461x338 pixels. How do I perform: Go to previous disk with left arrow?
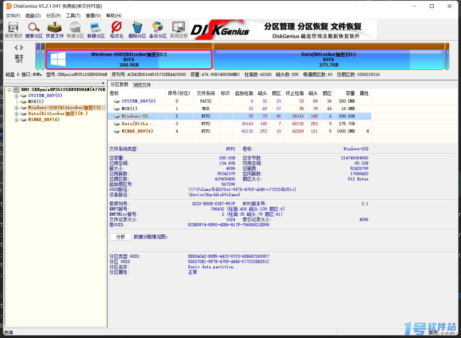pyautogui.click(x=16, y=47)
